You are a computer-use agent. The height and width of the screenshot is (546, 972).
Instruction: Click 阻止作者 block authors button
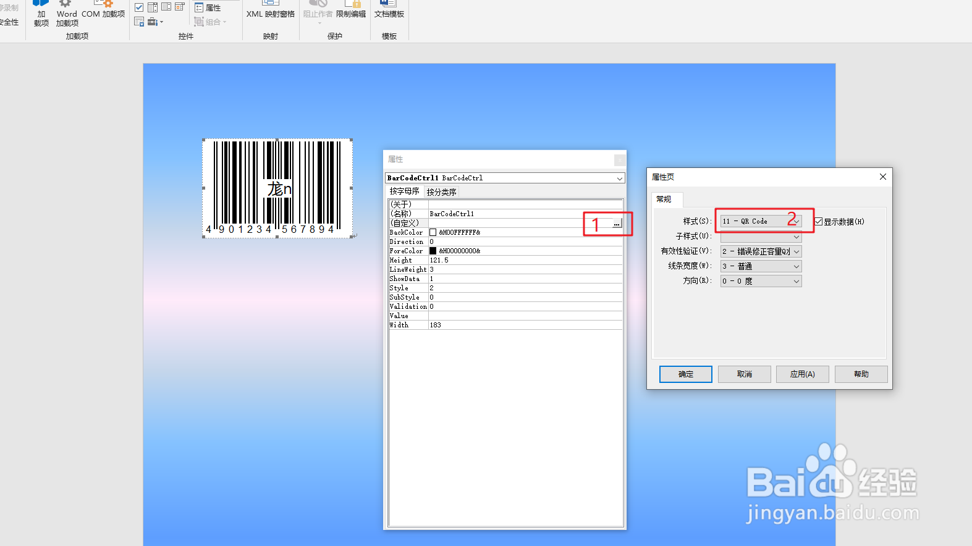(x=318, y=11)
